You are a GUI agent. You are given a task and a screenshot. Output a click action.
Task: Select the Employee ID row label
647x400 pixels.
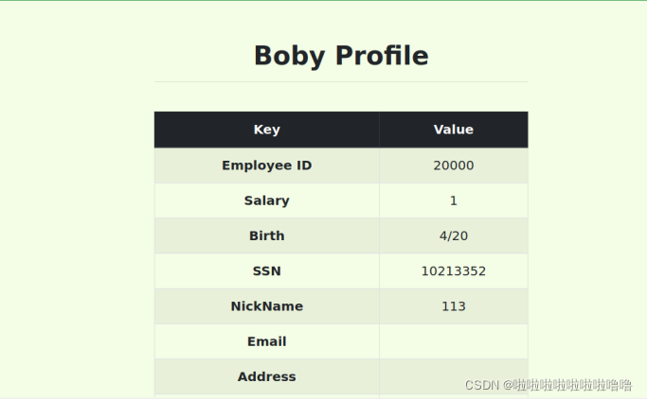[266, 165]
